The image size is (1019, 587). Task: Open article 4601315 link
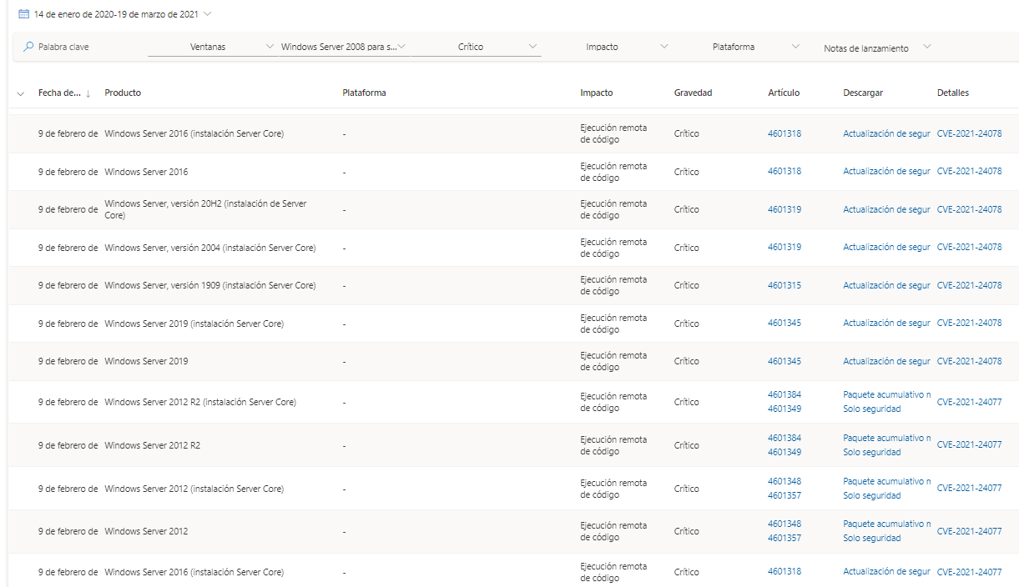click(784, 285)
